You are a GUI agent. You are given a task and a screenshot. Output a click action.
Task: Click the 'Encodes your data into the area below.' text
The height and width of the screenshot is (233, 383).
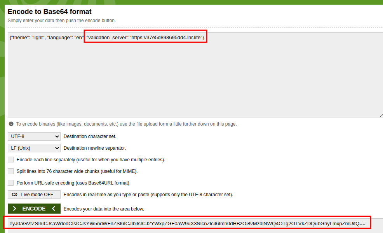104,209
